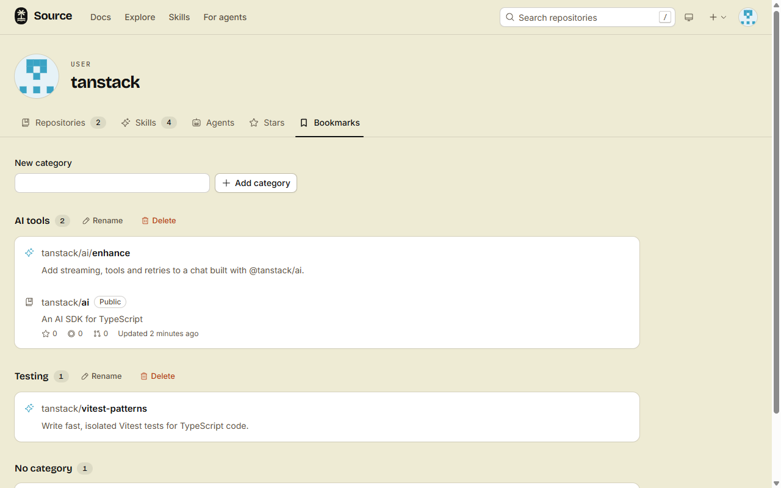Click the "AI tools" category heading
Screen dimensions: 781x488
(x=32, y=221)
